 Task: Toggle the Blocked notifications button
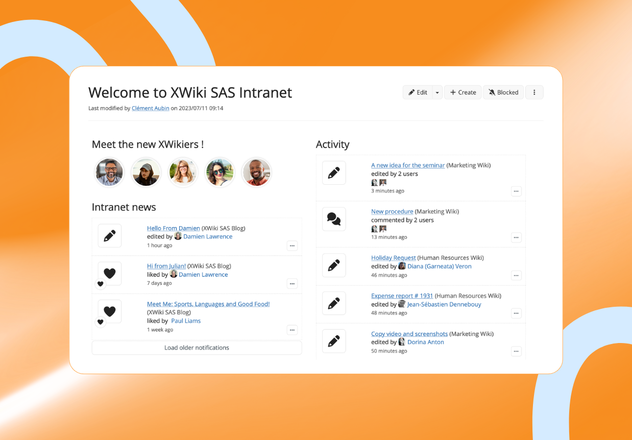pyautogui.click(x=503, y=92)
